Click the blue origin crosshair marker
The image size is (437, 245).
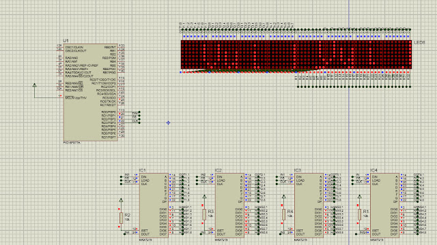coord(169,122)
